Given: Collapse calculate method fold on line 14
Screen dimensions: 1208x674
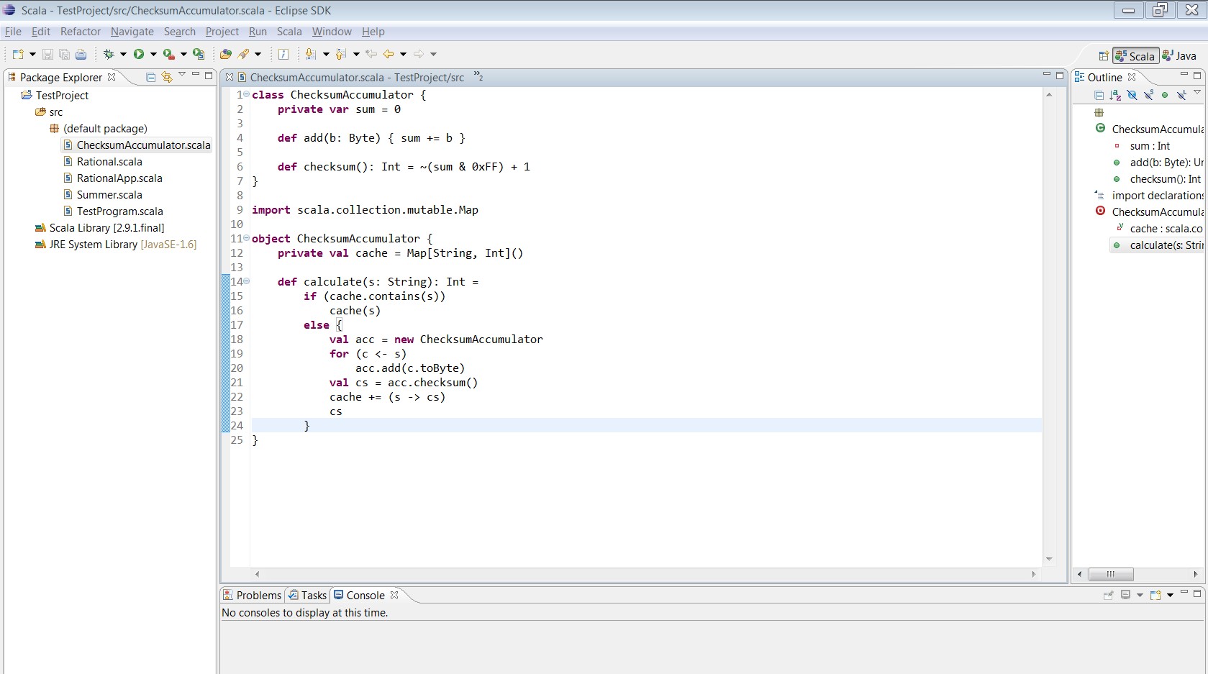Looking at the screenshot, I should click(247, 281).
